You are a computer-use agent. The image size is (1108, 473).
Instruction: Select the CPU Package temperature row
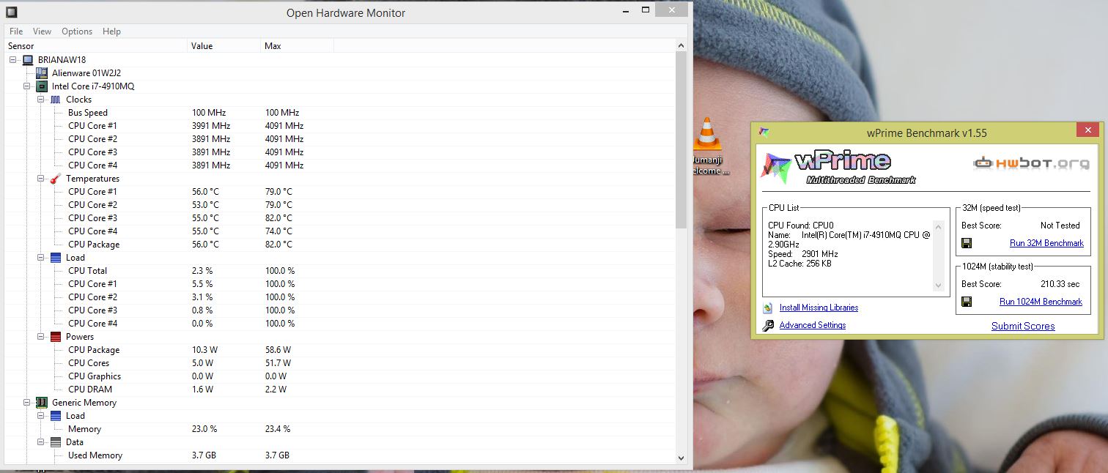coord(339,245)
